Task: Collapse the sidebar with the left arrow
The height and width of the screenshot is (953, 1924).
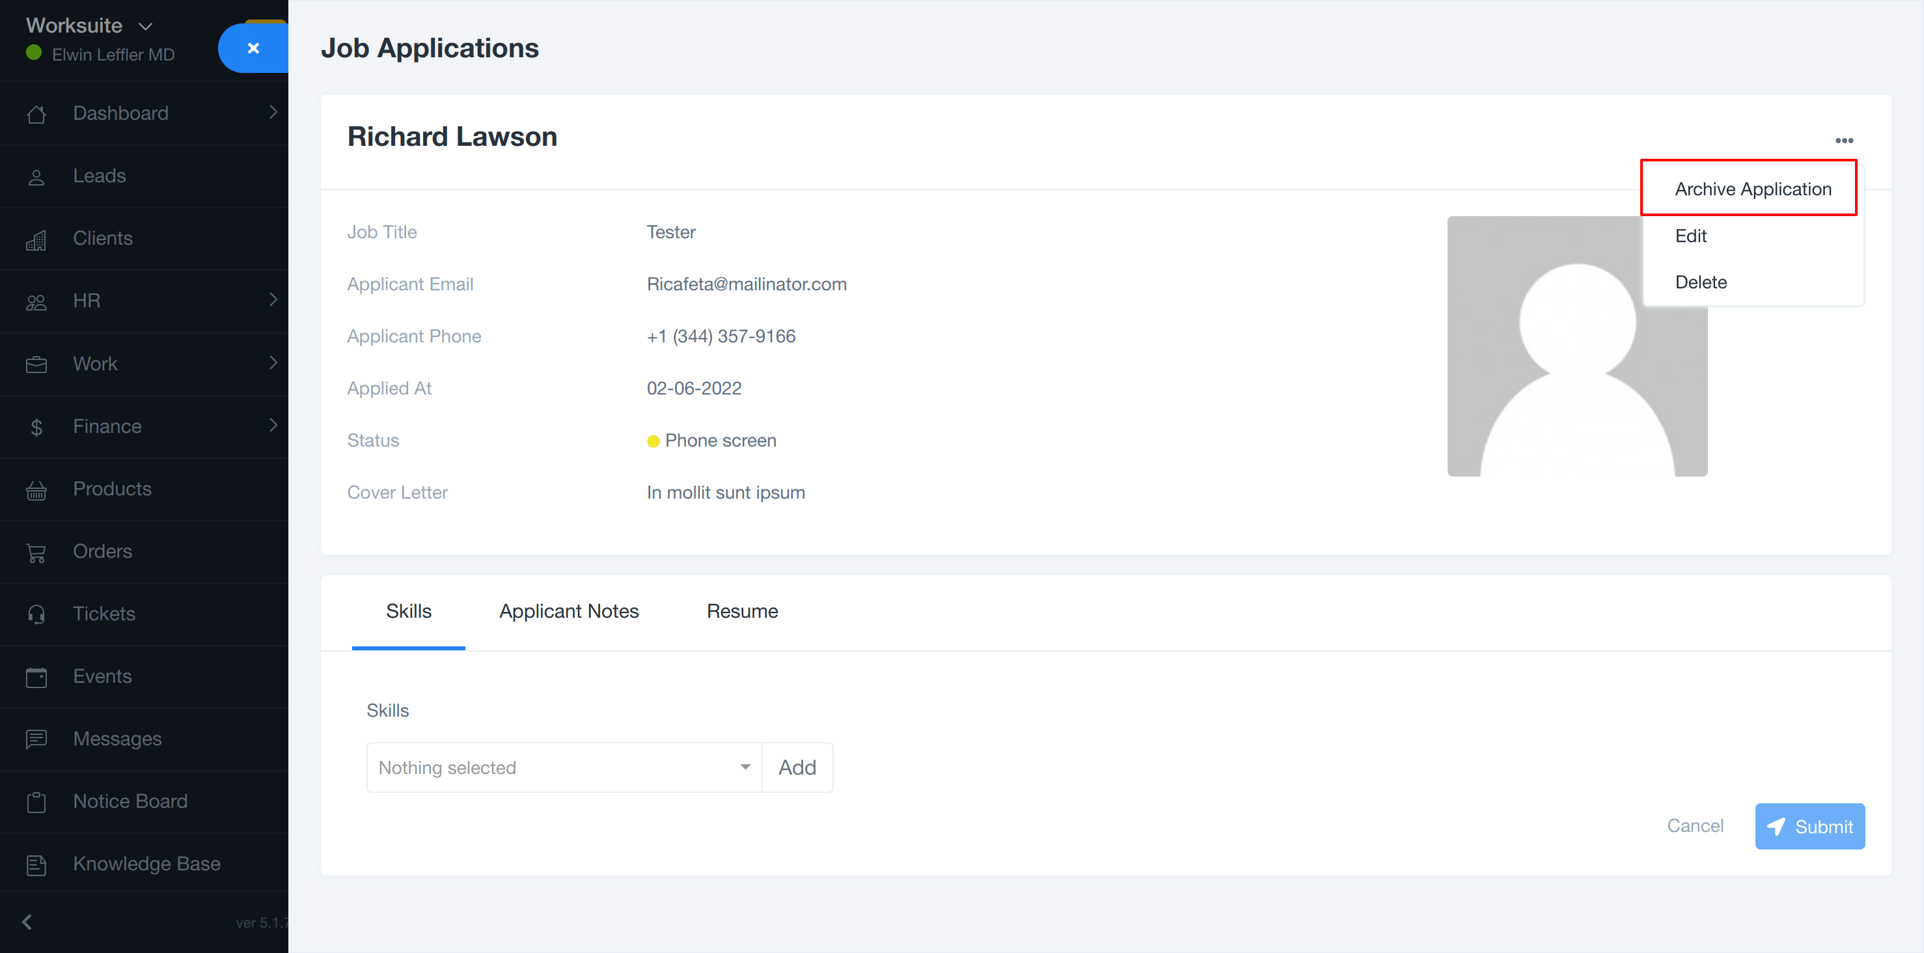Action: pyautogui.click(x=27, y=922)
